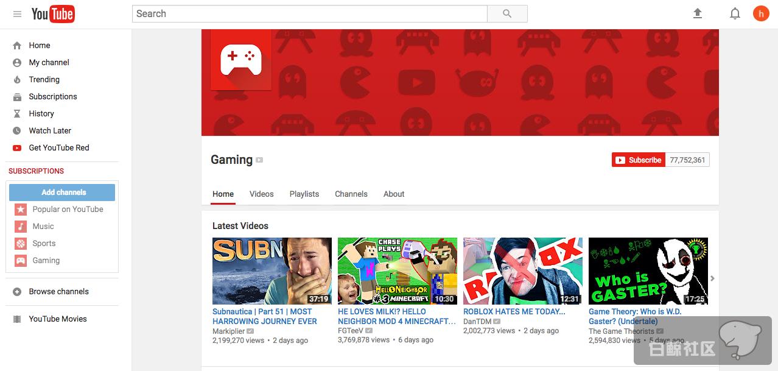
Task: Switch to the About tab
Action: pyautogui.click(x=394, y=194)
